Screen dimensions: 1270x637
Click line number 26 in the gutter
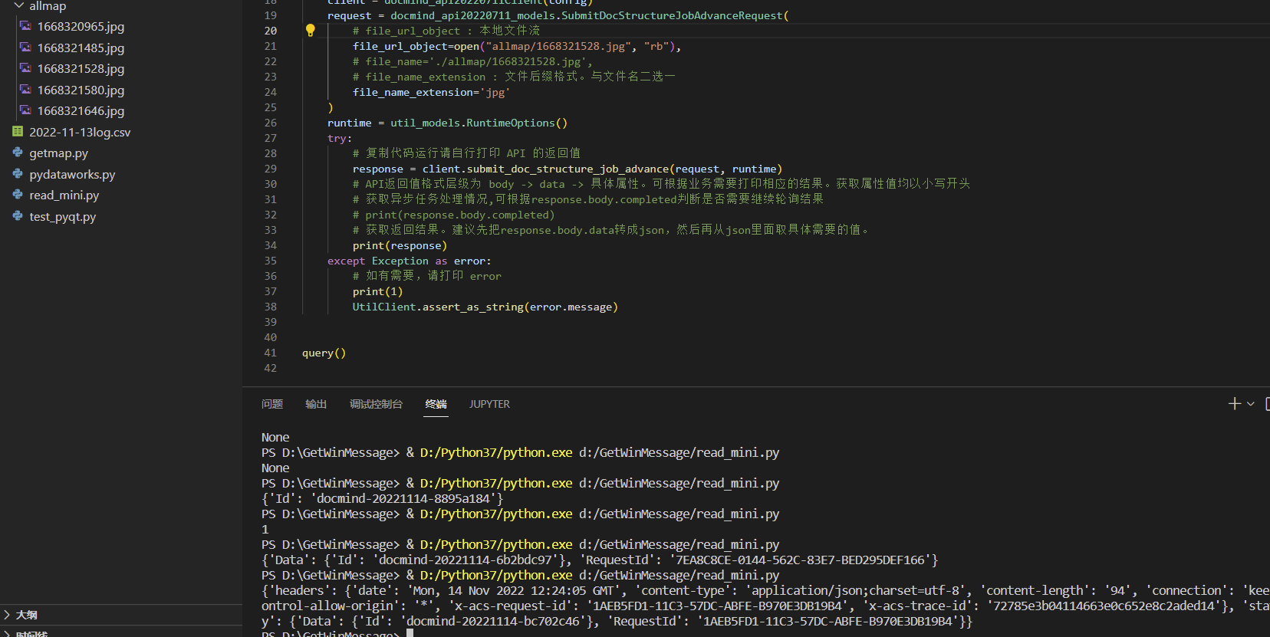tap(271, 123)
